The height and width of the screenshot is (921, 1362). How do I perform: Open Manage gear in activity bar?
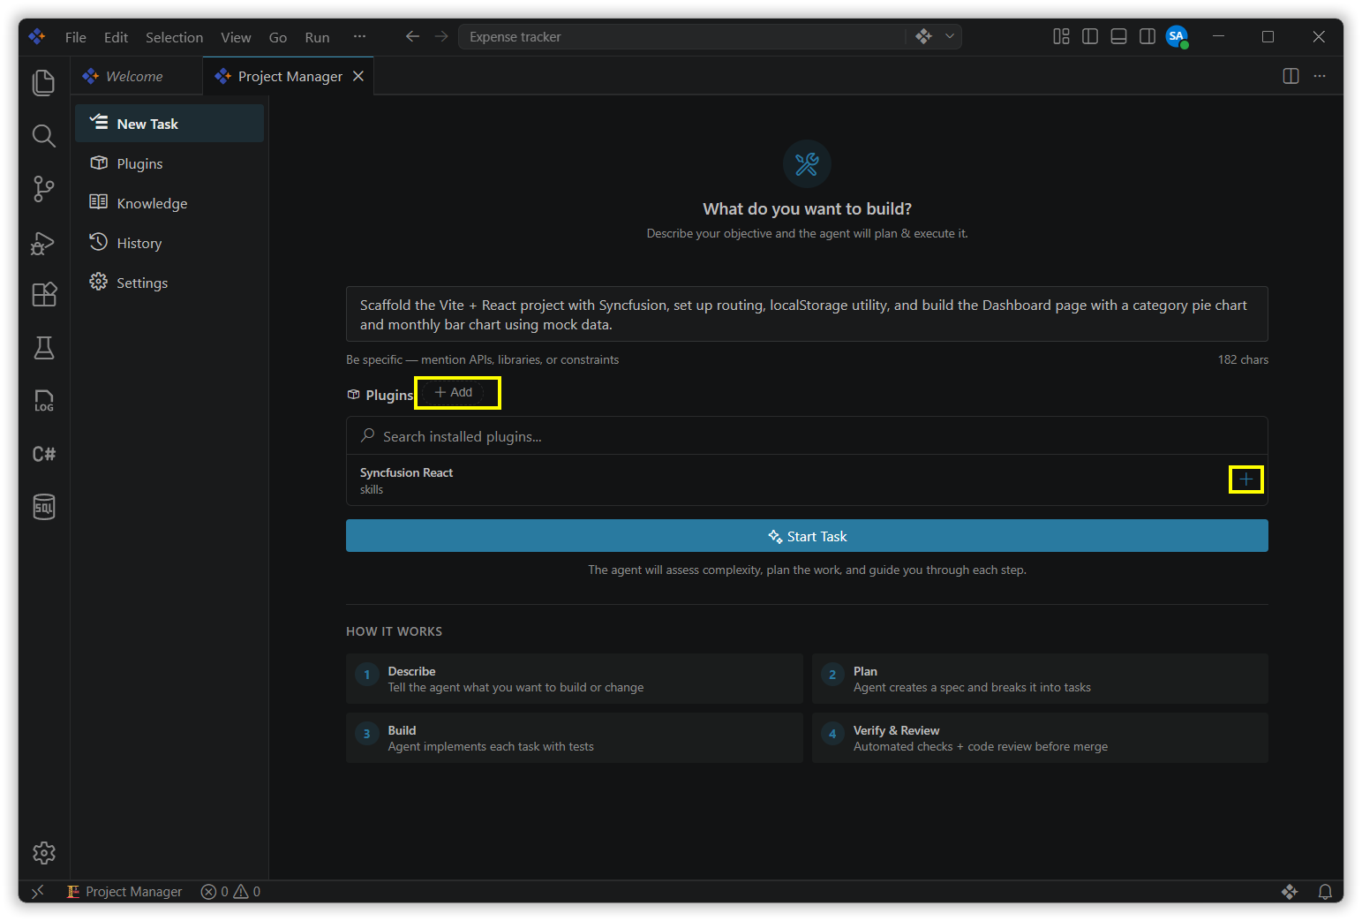point(43,852)
